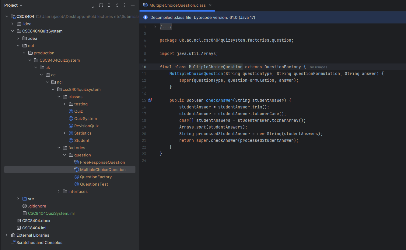Hide the Project tool window with minus icon

click(x=132, y=5)
